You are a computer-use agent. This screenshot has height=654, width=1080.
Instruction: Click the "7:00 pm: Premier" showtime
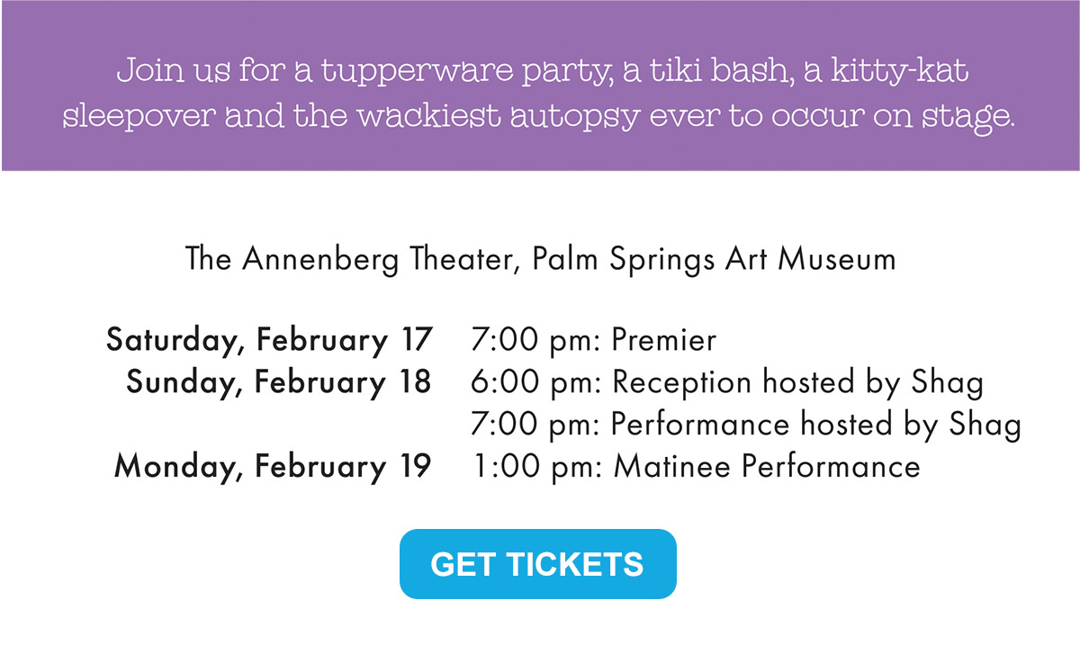593,340
